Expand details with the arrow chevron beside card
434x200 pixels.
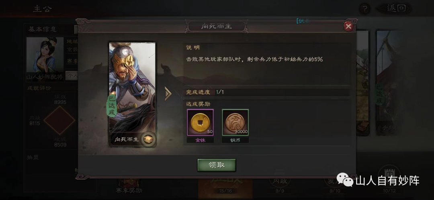(x=168, y=94)
